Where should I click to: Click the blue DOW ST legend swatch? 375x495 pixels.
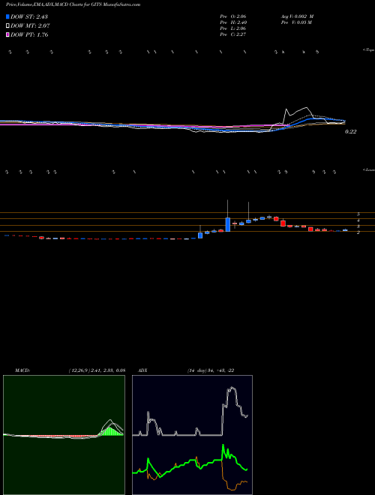pos(7,16)
